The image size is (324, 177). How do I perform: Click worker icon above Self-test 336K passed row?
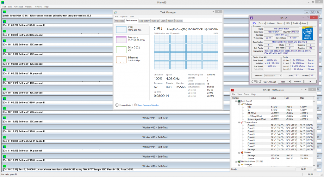point(4,31)
